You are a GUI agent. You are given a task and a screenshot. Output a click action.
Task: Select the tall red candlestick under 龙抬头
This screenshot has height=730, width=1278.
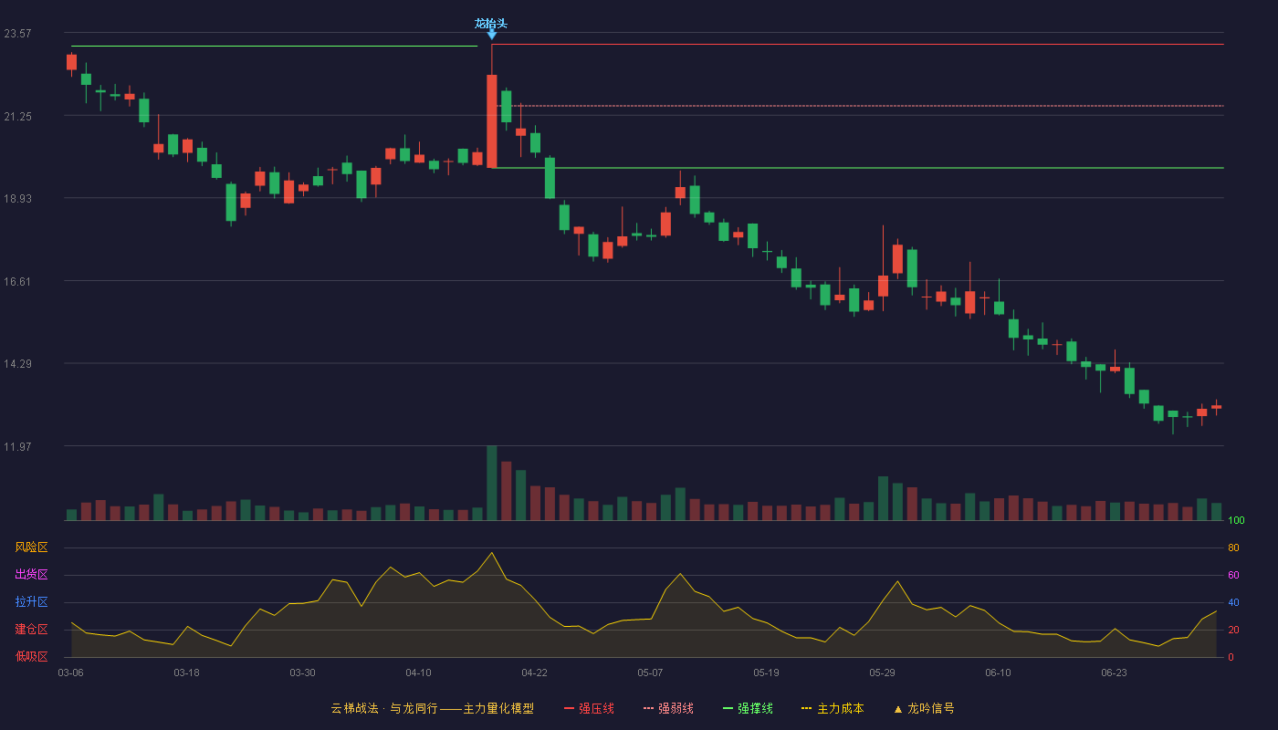pos(491,121)
